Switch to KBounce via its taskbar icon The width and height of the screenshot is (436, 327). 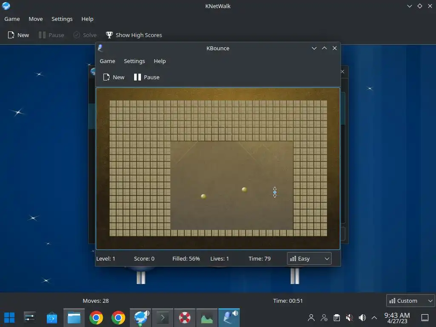(229, 318)
